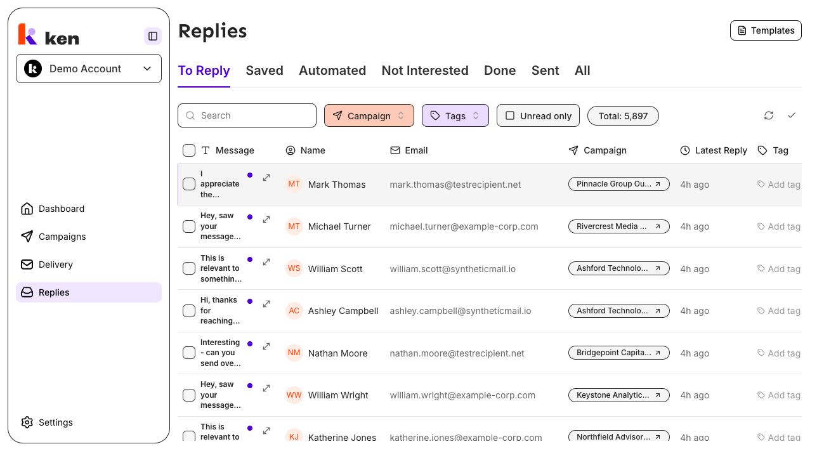Switch to the Sent tab
The height and width of the screenshot is (451, 817).
[546, 70]
